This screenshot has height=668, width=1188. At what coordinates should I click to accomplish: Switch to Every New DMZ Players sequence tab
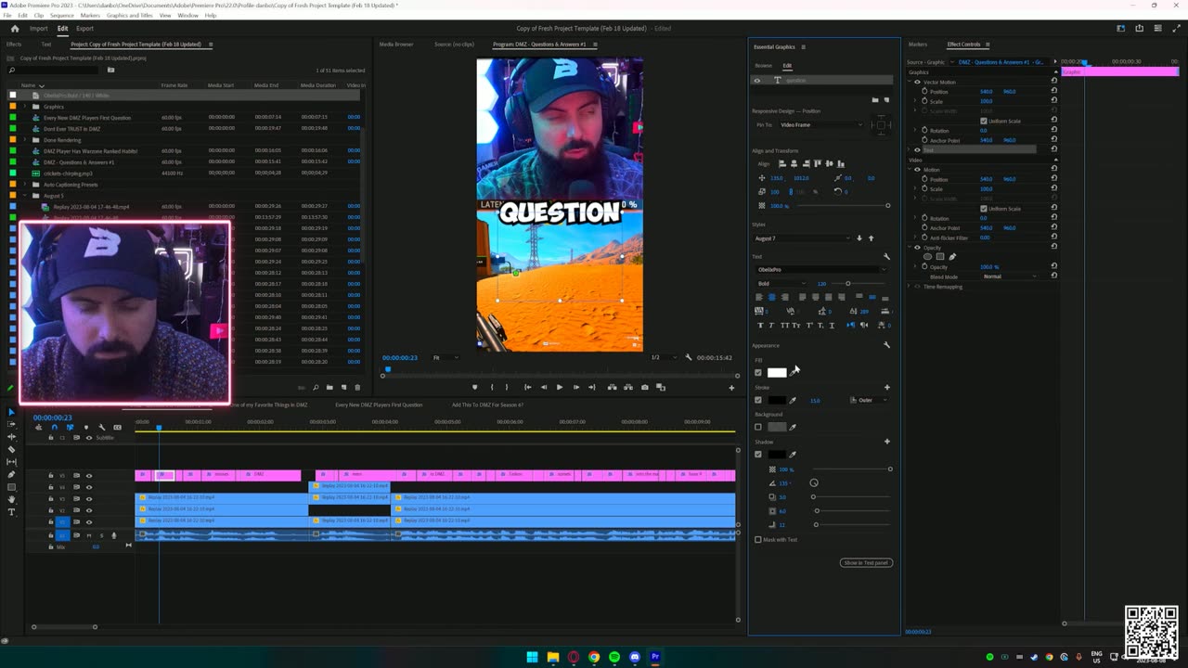379,405
